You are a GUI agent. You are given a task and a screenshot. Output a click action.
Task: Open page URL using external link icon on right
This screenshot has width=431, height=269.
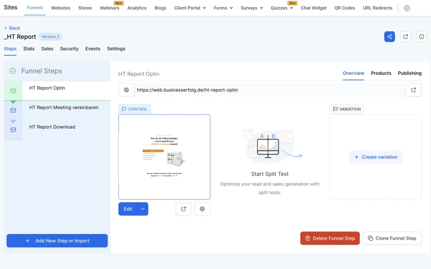point(413,90)
